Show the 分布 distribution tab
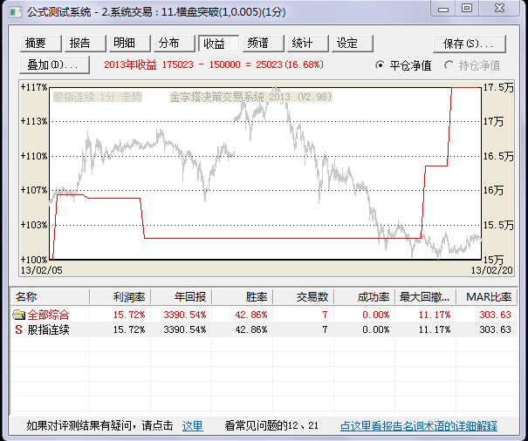Image resolution: width=528 pixels, height=441 pixels. [x=174, y=44]
